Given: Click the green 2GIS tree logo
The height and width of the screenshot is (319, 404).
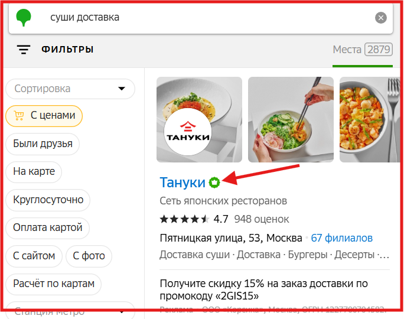Looking at the screenshot, I should click(x=24, y=17).
